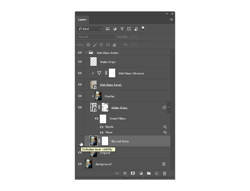The height and width of the screenshot is (191, 250).
Task: Open the Kind filter dropdown
Action: pyautogui.click(x=90, y=29)
